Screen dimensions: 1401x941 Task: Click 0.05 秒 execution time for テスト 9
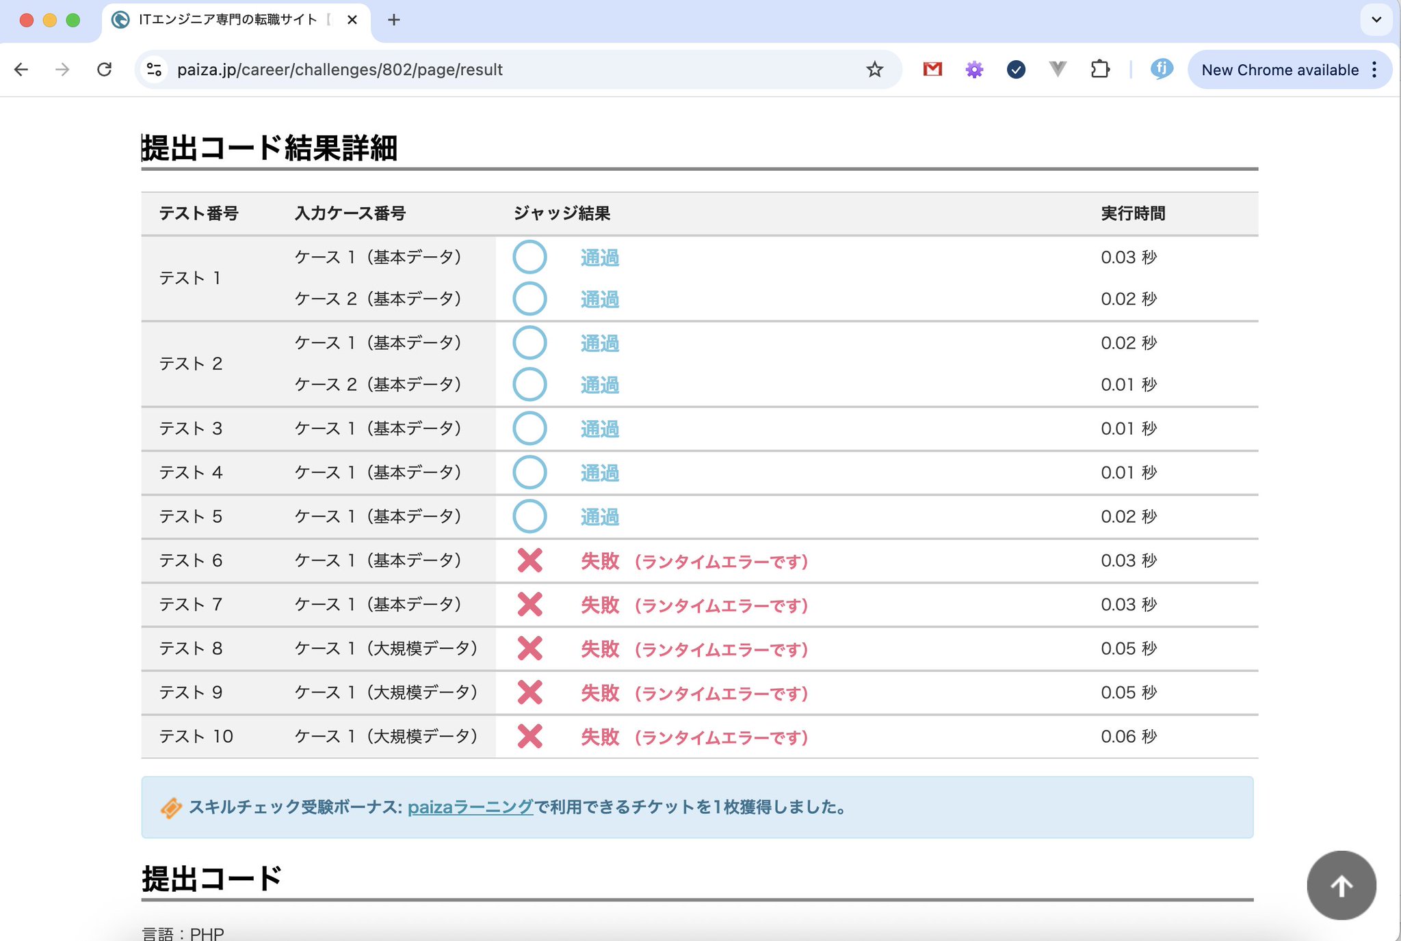click(x=1129, y=692)
